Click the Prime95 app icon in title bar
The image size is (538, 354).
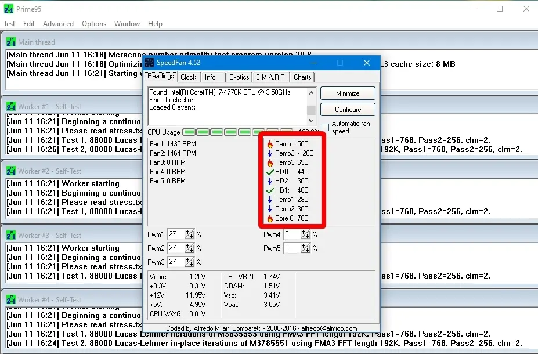tap(9, 9)
